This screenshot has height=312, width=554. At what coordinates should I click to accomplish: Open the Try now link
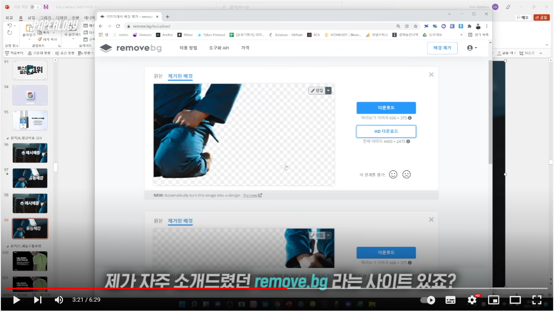[252, 195]
